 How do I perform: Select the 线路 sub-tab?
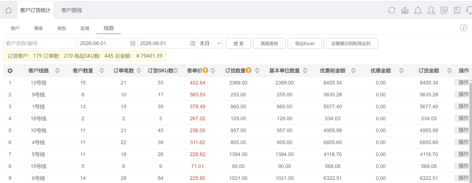pyautogui.click(x=109, y=28)
